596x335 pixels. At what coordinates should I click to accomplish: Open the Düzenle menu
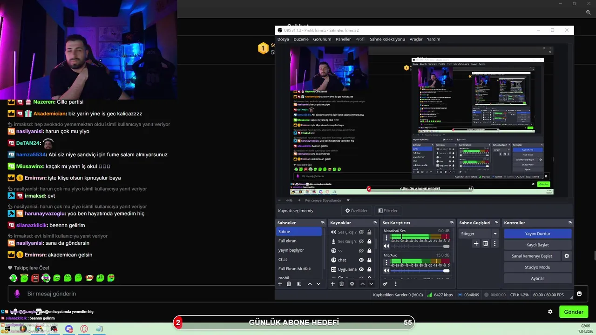pyautogui.click(x=301, y=39)
